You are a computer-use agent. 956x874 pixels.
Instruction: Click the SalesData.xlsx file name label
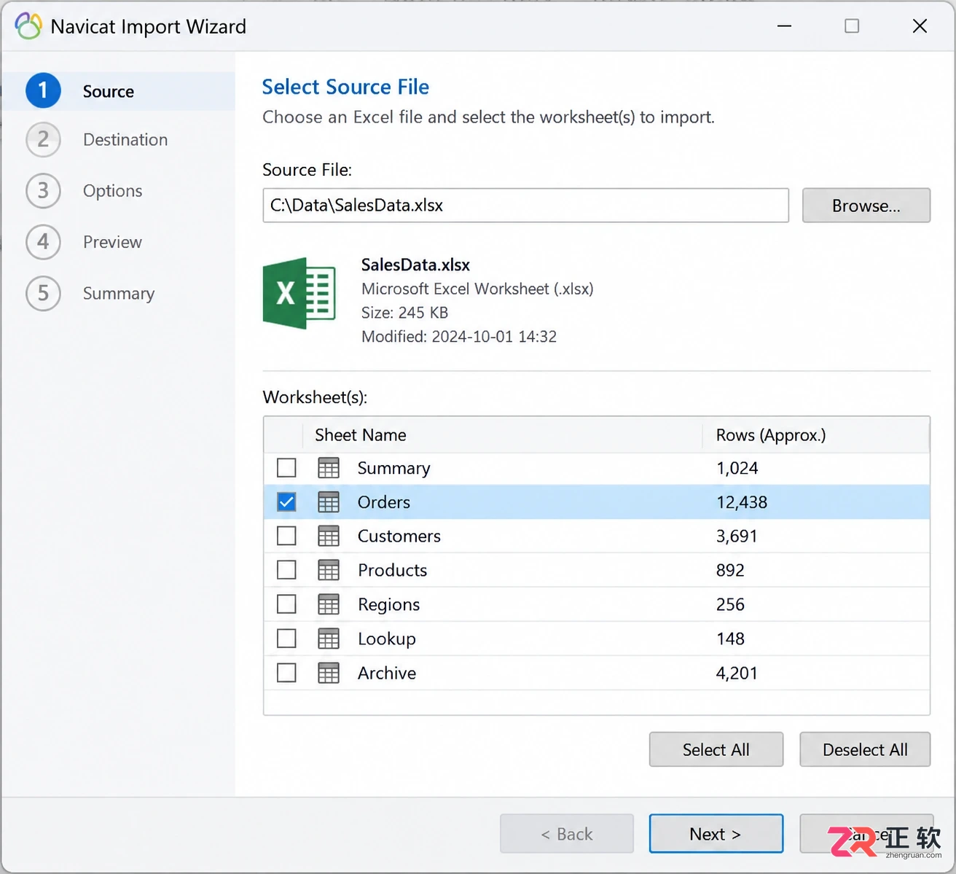[x=415, y=265]
